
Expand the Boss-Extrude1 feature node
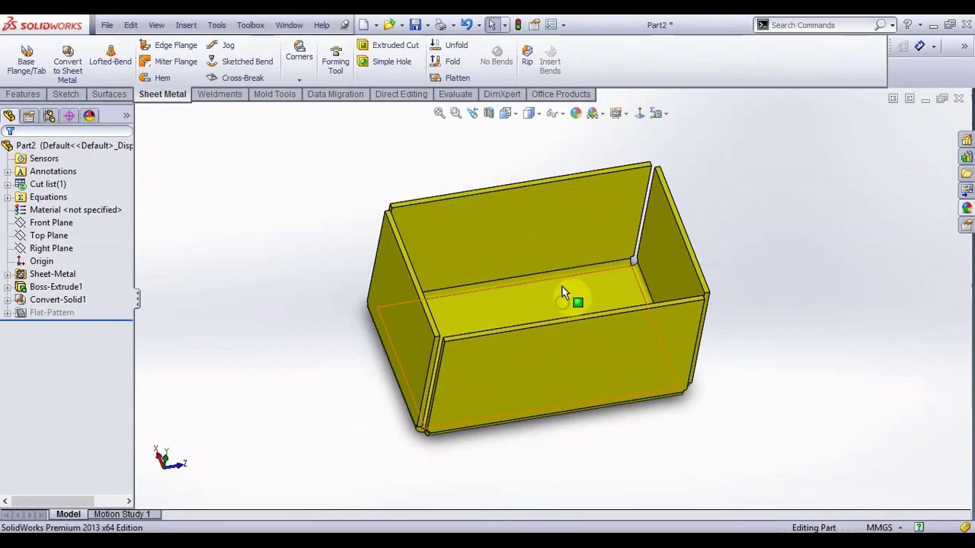coord(8,287)
